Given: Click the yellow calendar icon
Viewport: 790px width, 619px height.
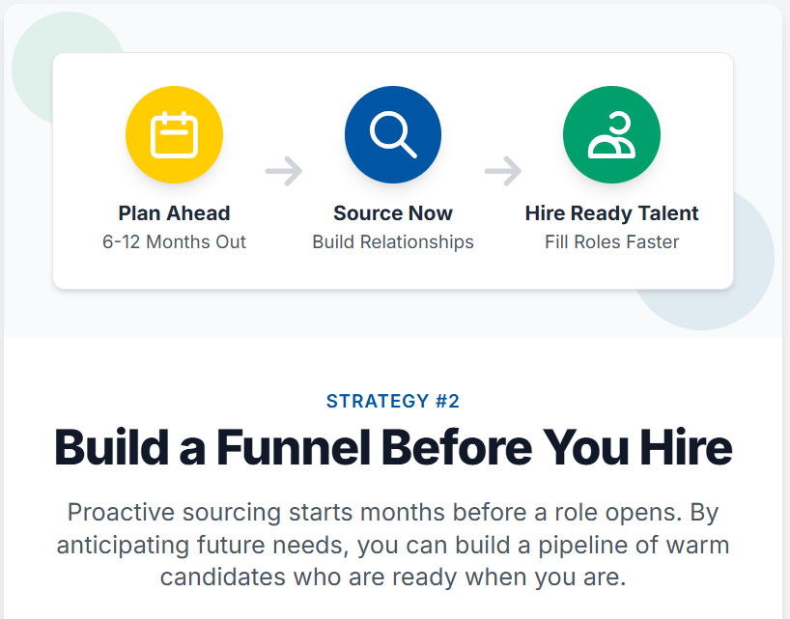Looking at the screenshot, I should 175,134.
